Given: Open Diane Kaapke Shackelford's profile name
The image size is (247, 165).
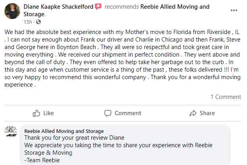Looking at the screenshot, I should click(x=59, y=7).
